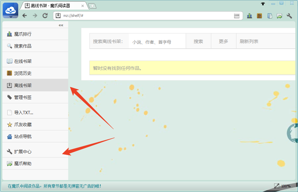Click the 100% zoom control in status bar

pyautogui.click(x=285, y=186)
